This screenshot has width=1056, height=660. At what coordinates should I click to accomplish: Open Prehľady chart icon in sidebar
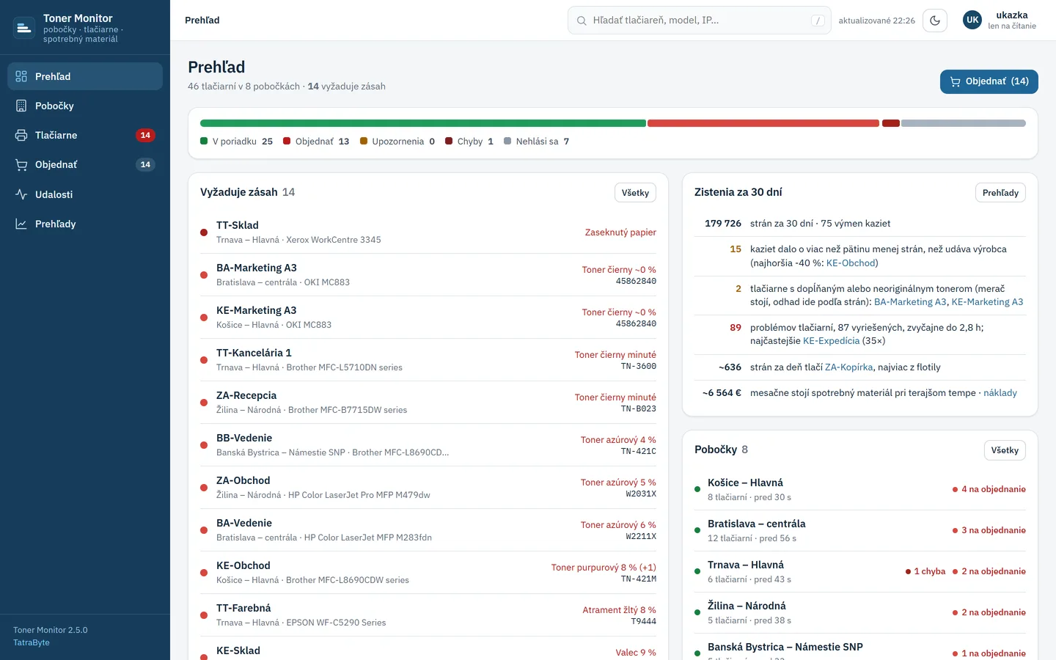(21, 224)
